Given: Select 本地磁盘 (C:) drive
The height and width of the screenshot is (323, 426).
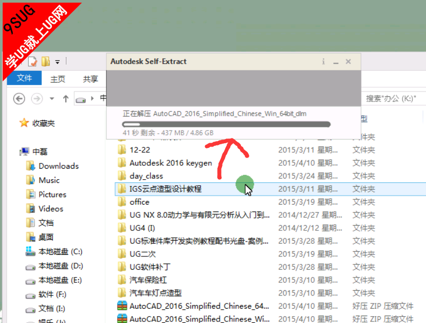Looking at the screenshot, I should [x=54, y=252].
